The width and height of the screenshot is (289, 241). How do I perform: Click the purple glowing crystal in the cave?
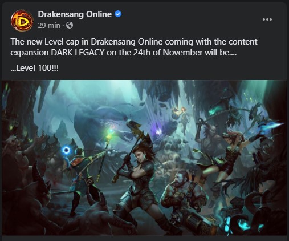coord(158,131)
